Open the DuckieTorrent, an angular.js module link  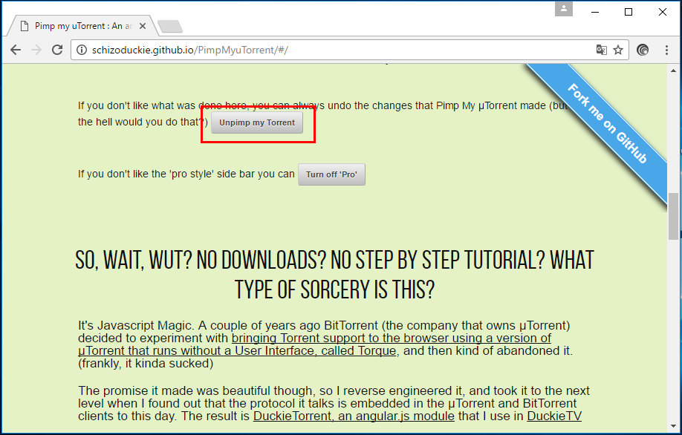(354, 416)
